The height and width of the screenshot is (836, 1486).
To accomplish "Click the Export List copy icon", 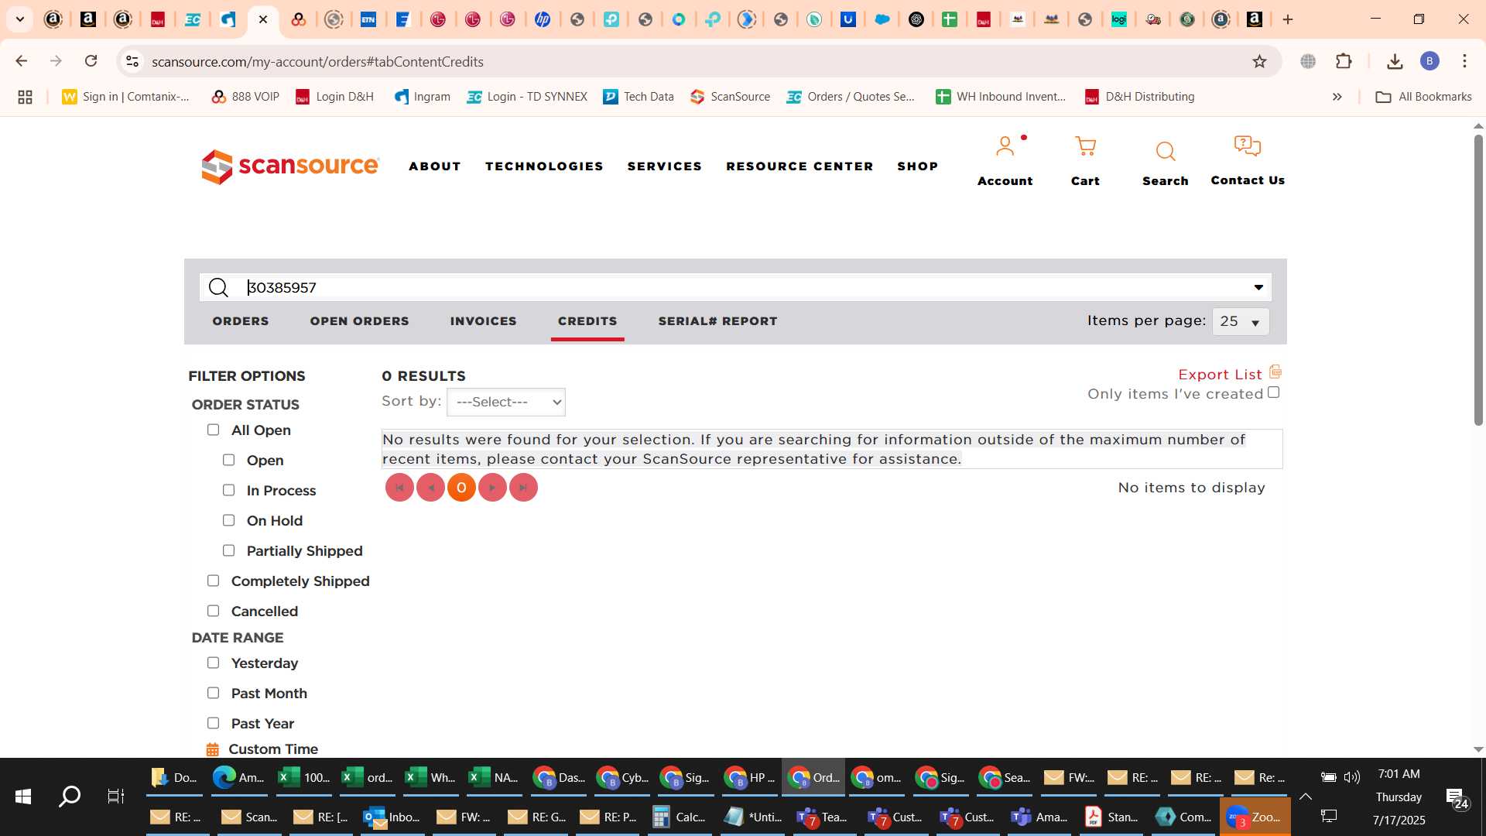I will click(1275, 372).
